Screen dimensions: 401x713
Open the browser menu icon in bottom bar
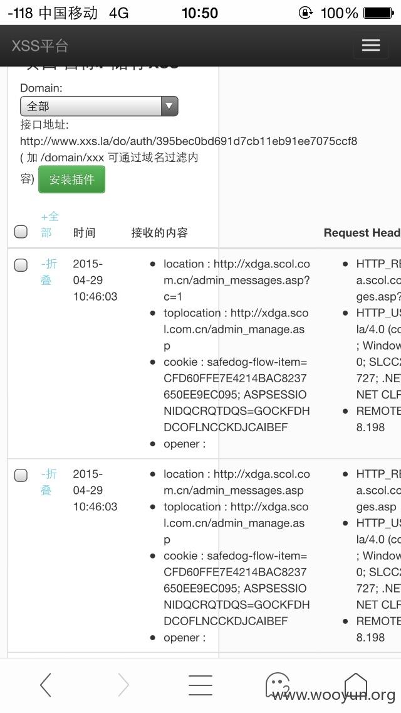click(x=200, y=685)
